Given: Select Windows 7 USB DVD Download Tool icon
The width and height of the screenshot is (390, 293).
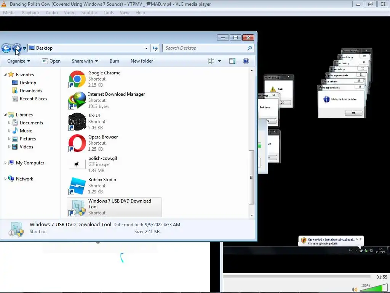Looking at the screenshot, I should pos(77,207).
